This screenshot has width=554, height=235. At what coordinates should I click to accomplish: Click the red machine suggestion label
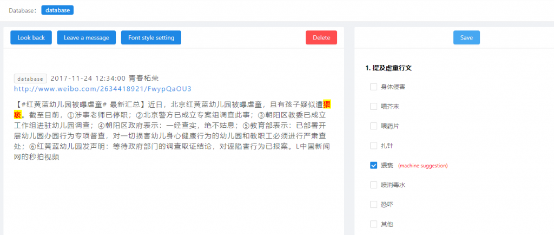423,166
